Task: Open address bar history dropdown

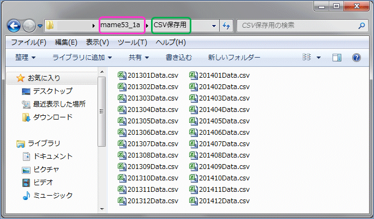Action: tap(214, 26)
